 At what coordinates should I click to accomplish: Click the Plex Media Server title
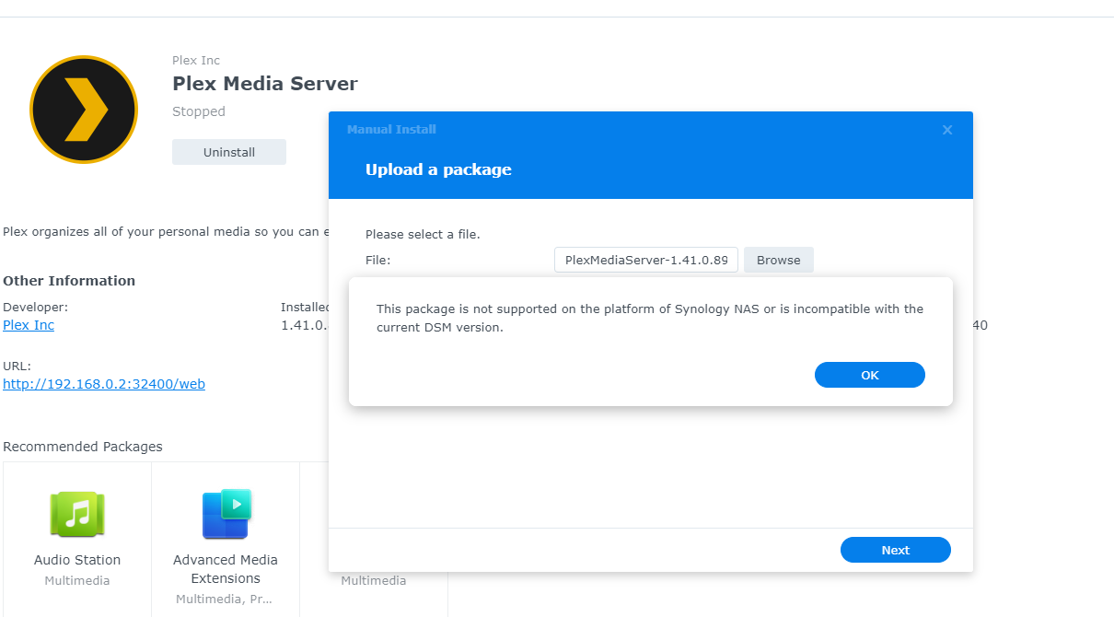coord(265,84)
